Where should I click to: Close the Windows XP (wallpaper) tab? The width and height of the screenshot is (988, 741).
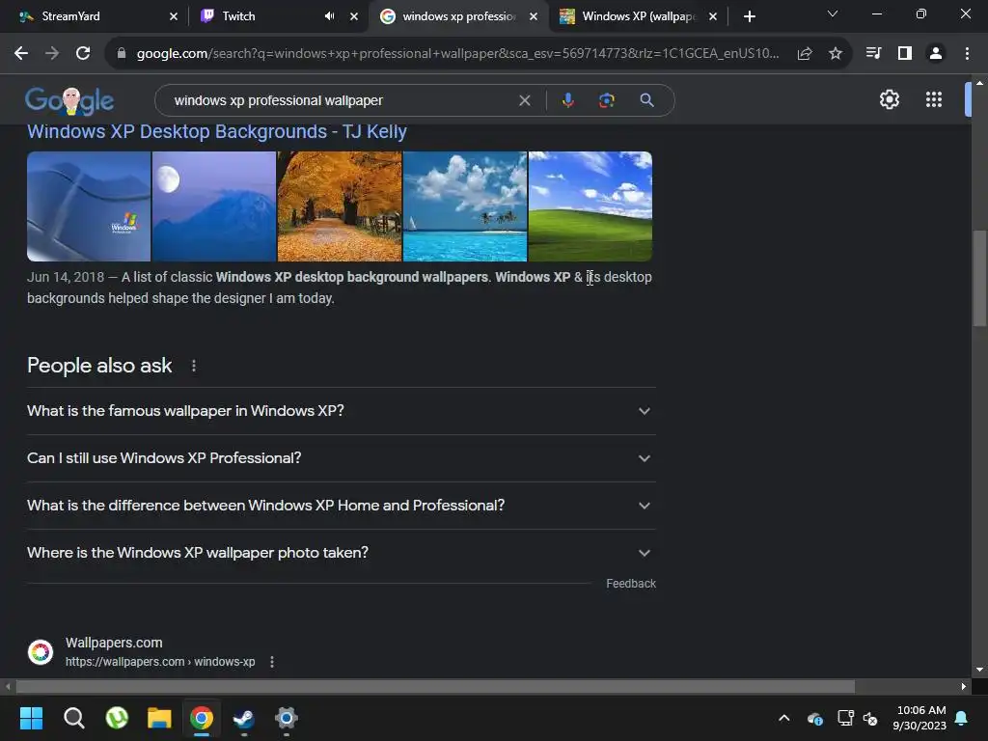[713, 16]
